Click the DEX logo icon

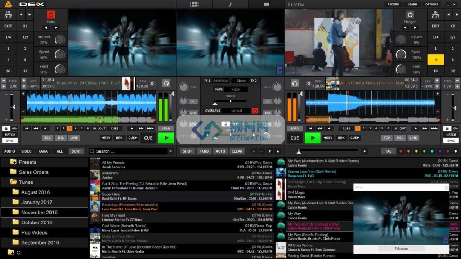coord(8,4)
